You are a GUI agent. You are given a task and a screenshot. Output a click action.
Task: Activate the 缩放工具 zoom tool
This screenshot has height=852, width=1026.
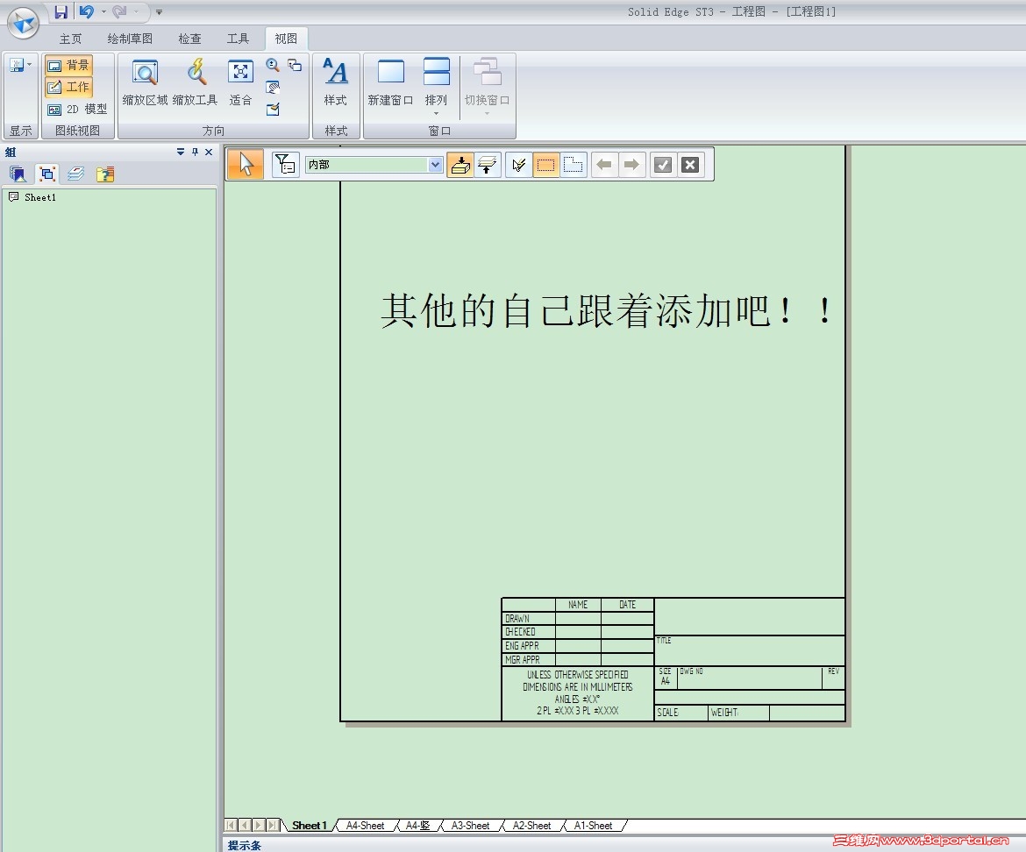pyautogui.click(x=195, y=82)
